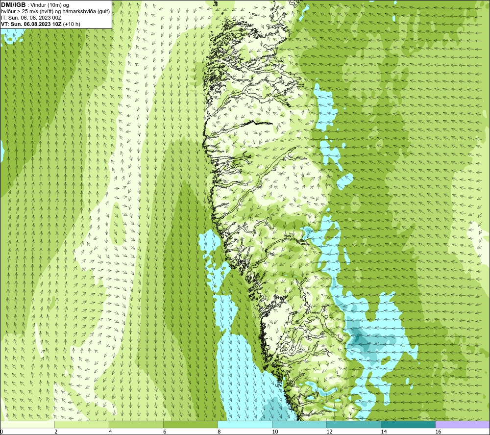490x435 pixels.
Task: Click the legend scale value "8"
Action: click(x=219, y=432)
